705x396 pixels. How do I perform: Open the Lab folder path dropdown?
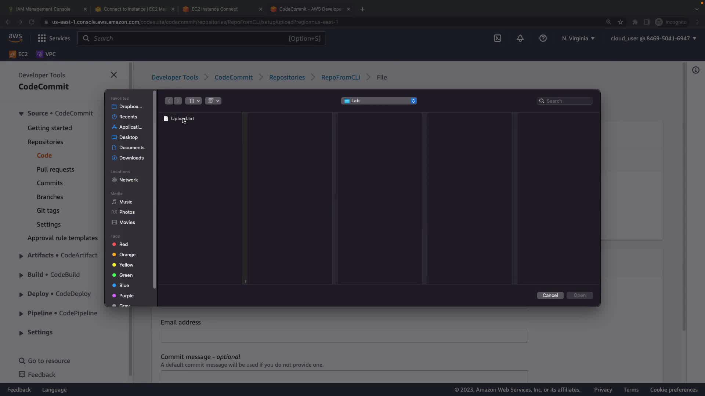click(379, 100)
